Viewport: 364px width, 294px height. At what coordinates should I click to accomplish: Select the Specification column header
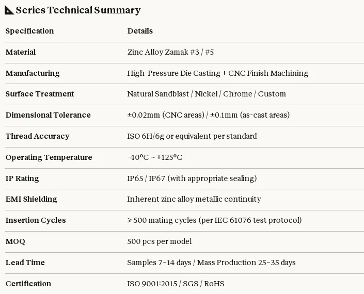coord(29,31)
